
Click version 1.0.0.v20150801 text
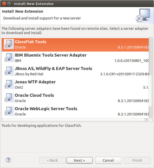tap(131, 61)
